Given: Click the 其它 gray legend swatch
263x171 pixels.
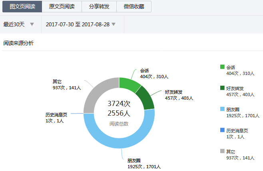Looking at the screenshot, I should click(x=222, y=151).
